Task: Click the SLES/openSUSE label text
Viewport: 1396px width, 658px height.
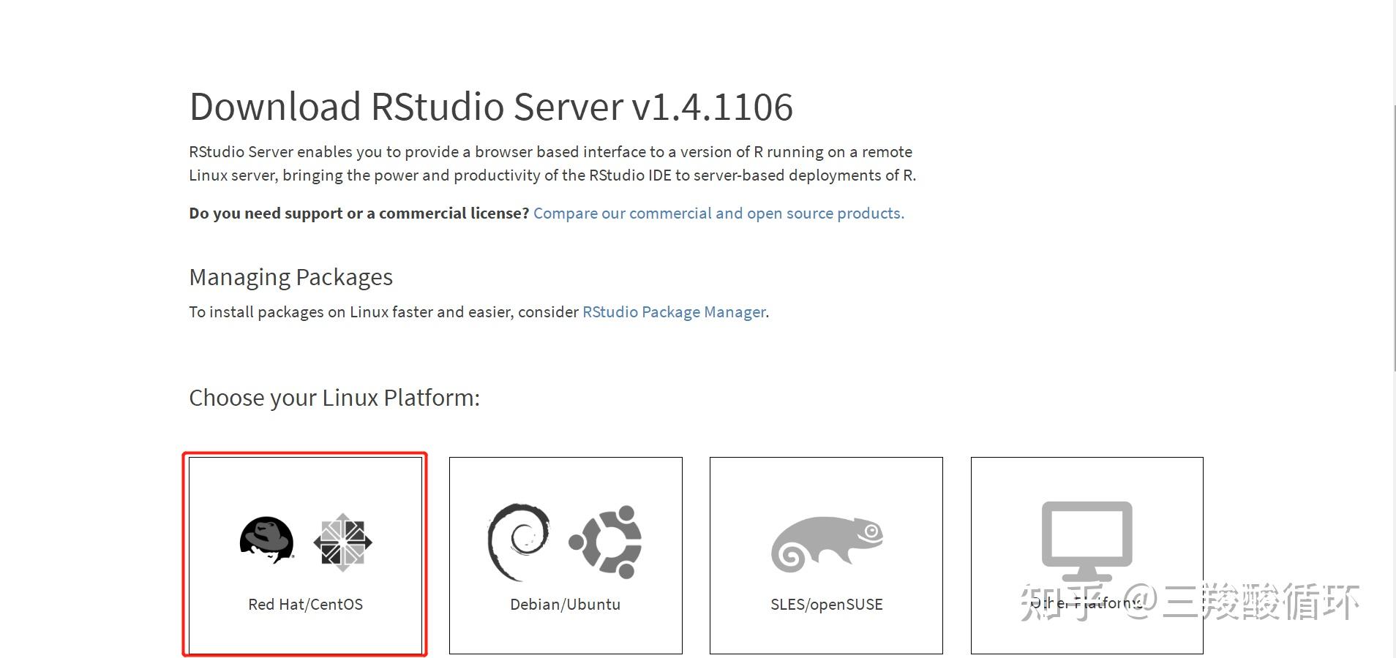Action: pos(826,604)
